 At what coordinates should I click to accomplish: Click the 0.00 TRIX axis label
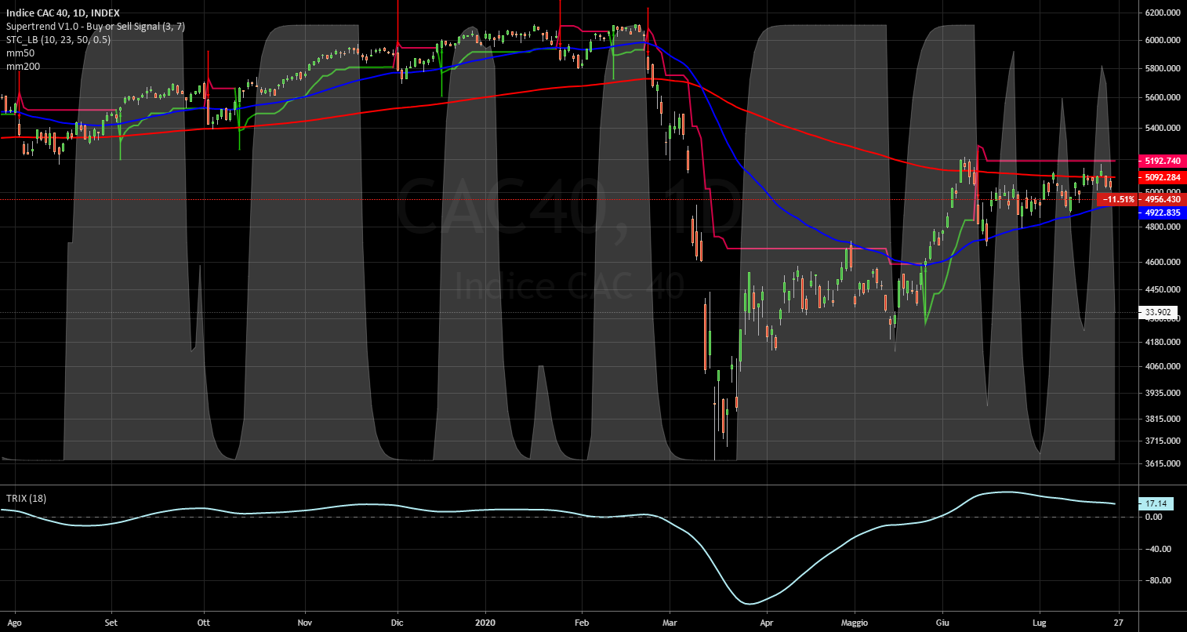click(x=1153, y=517)
